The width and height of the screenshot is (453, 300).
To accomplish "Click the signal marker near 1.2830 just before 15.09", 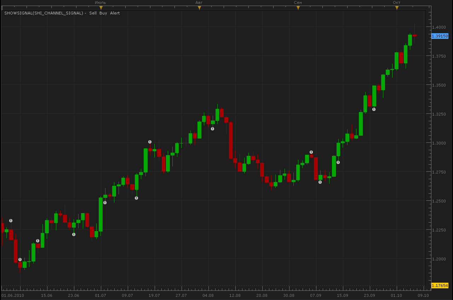I will tap(338, 162).
